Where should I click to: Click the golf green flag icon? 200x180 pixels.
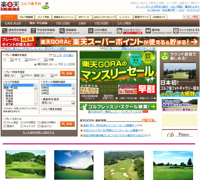45,5
